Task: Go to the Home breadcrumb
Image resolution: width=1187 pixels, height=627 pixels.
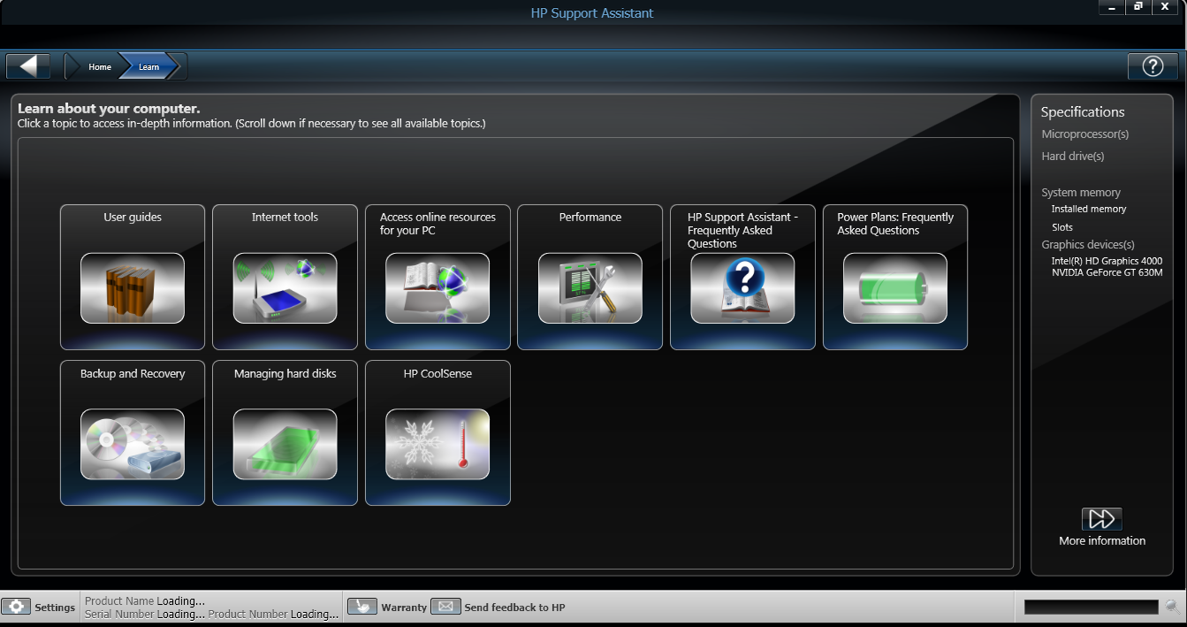Action: point(99,66)
